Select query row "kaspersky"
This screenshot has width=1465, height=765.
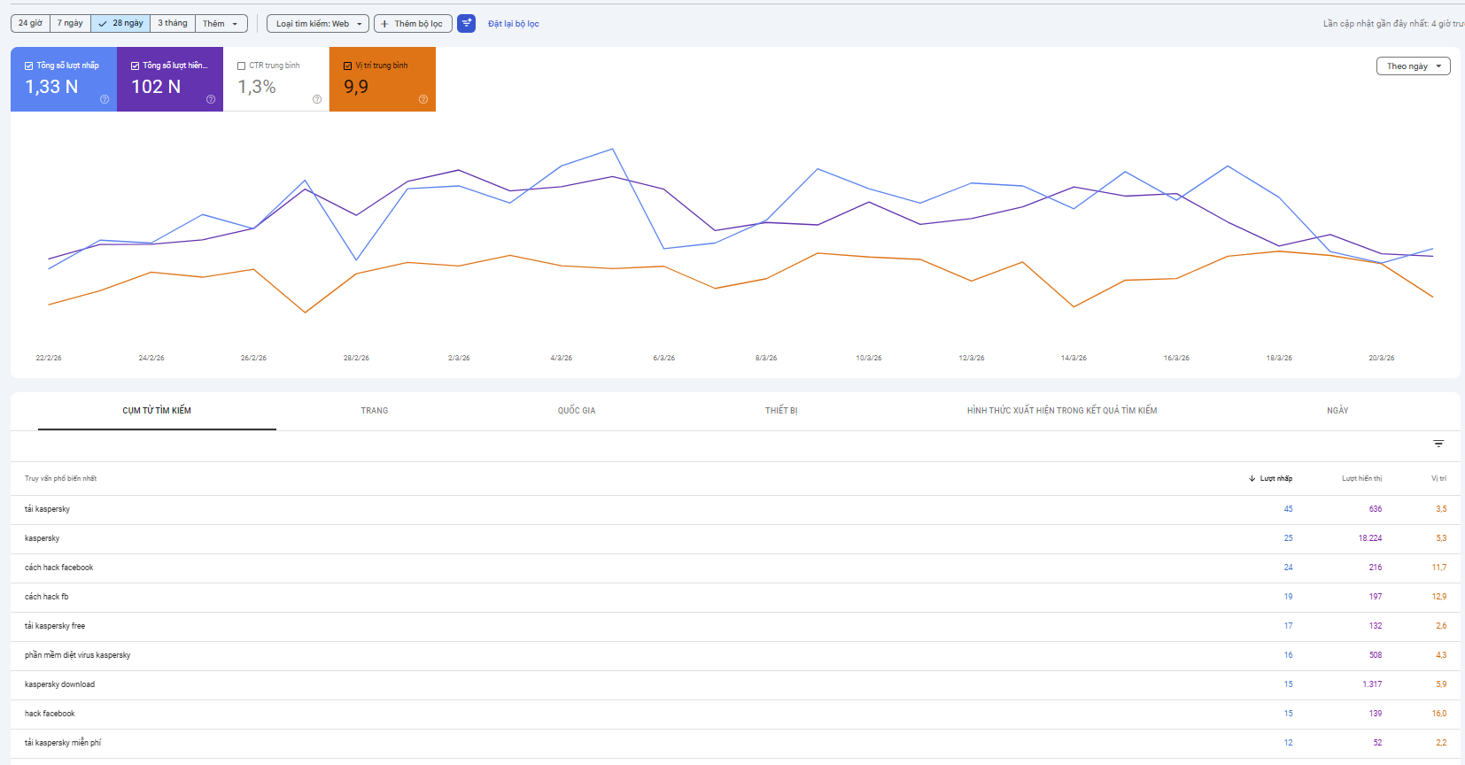click(x=735, y=538)
